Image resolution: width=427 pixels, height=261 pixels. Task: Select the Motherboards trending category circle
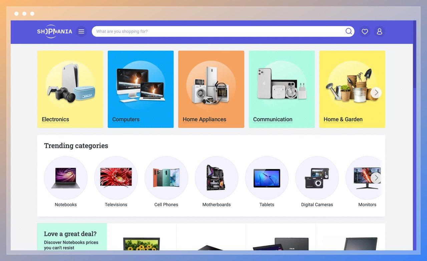[x=217, y=178]
